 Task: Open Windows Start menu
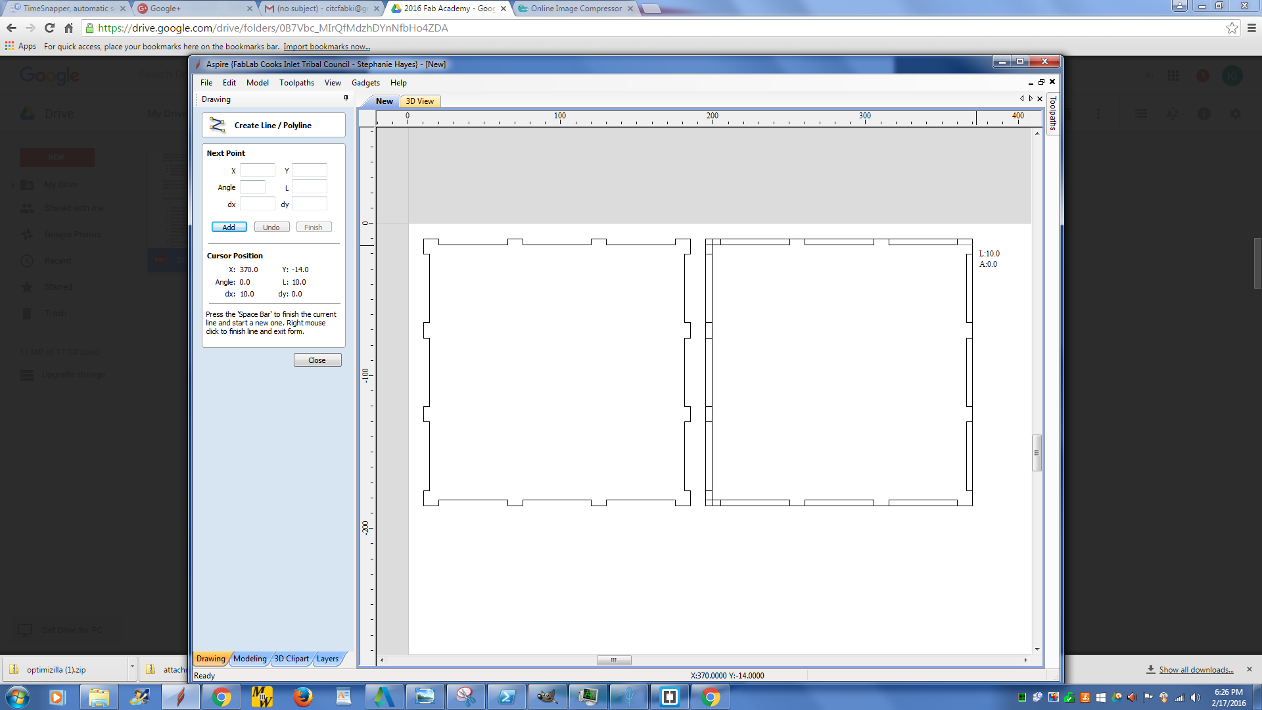(18, 697)
